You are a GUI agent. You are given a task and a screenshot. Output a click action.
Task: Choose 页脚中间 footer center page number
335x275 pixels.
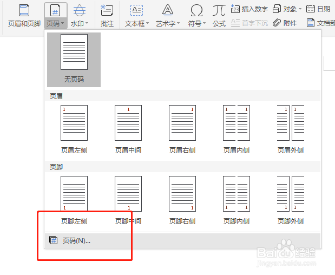(x=128, y=200)
